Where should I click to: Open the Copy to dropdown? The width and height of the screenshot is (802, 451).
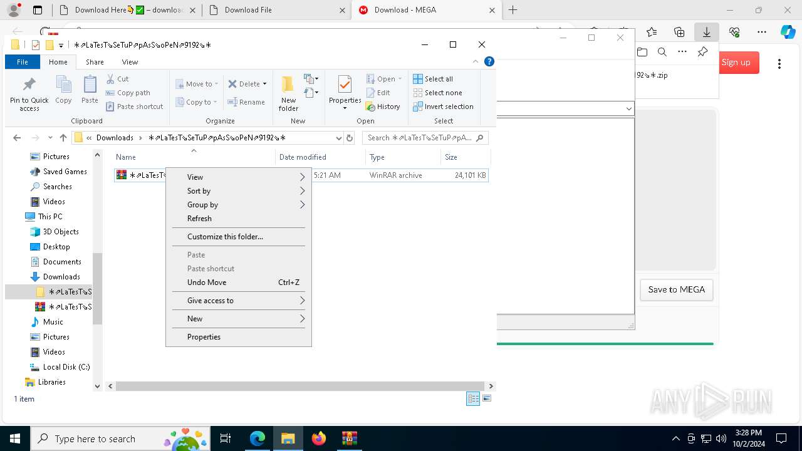197,102
